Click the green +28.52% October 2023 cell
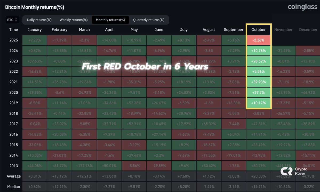 point(258,61)
